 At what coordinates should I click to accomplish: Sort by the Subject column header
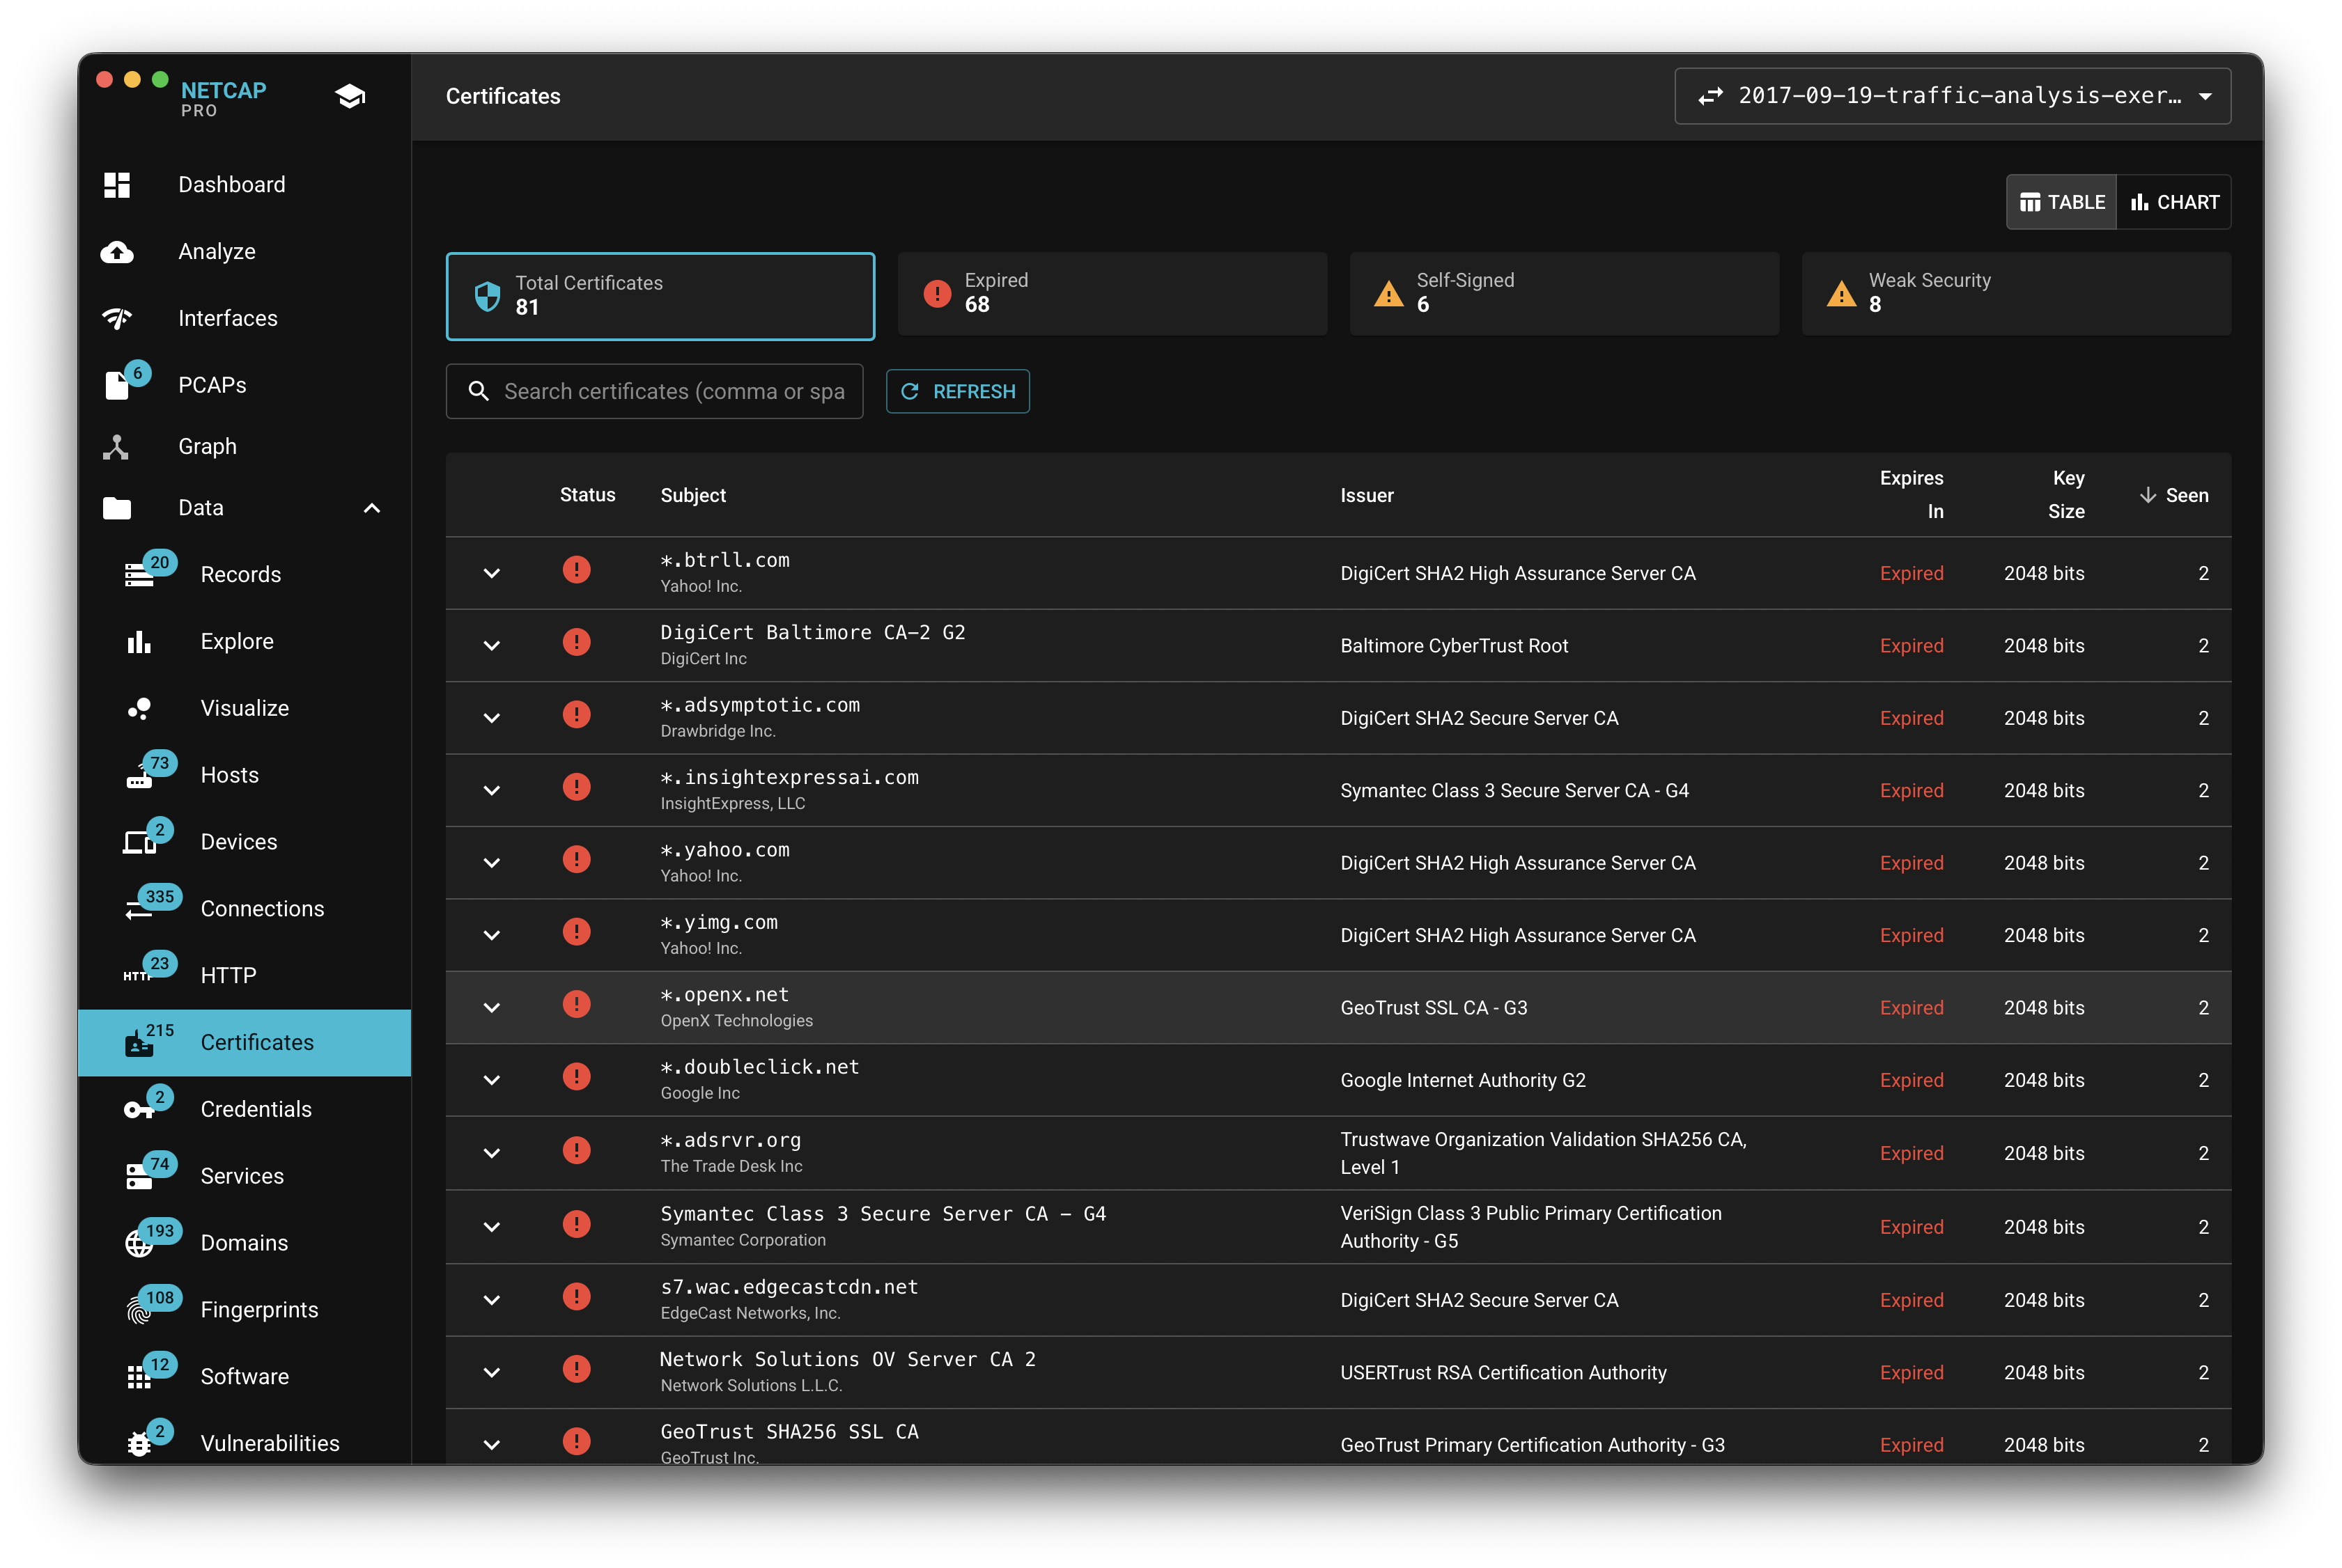pyautogui.click(x=692, y=495)
